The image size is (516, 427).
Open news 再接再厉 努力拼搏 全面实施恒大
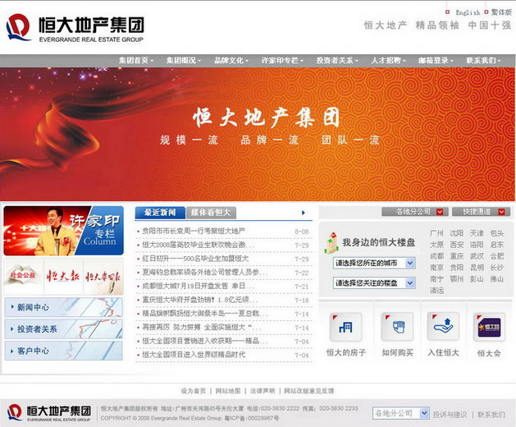click(x=202, y=328)
